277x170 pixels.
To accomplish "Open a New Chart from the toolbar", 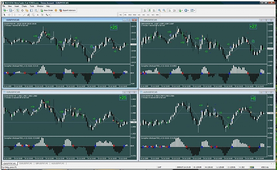I will 4,10.
